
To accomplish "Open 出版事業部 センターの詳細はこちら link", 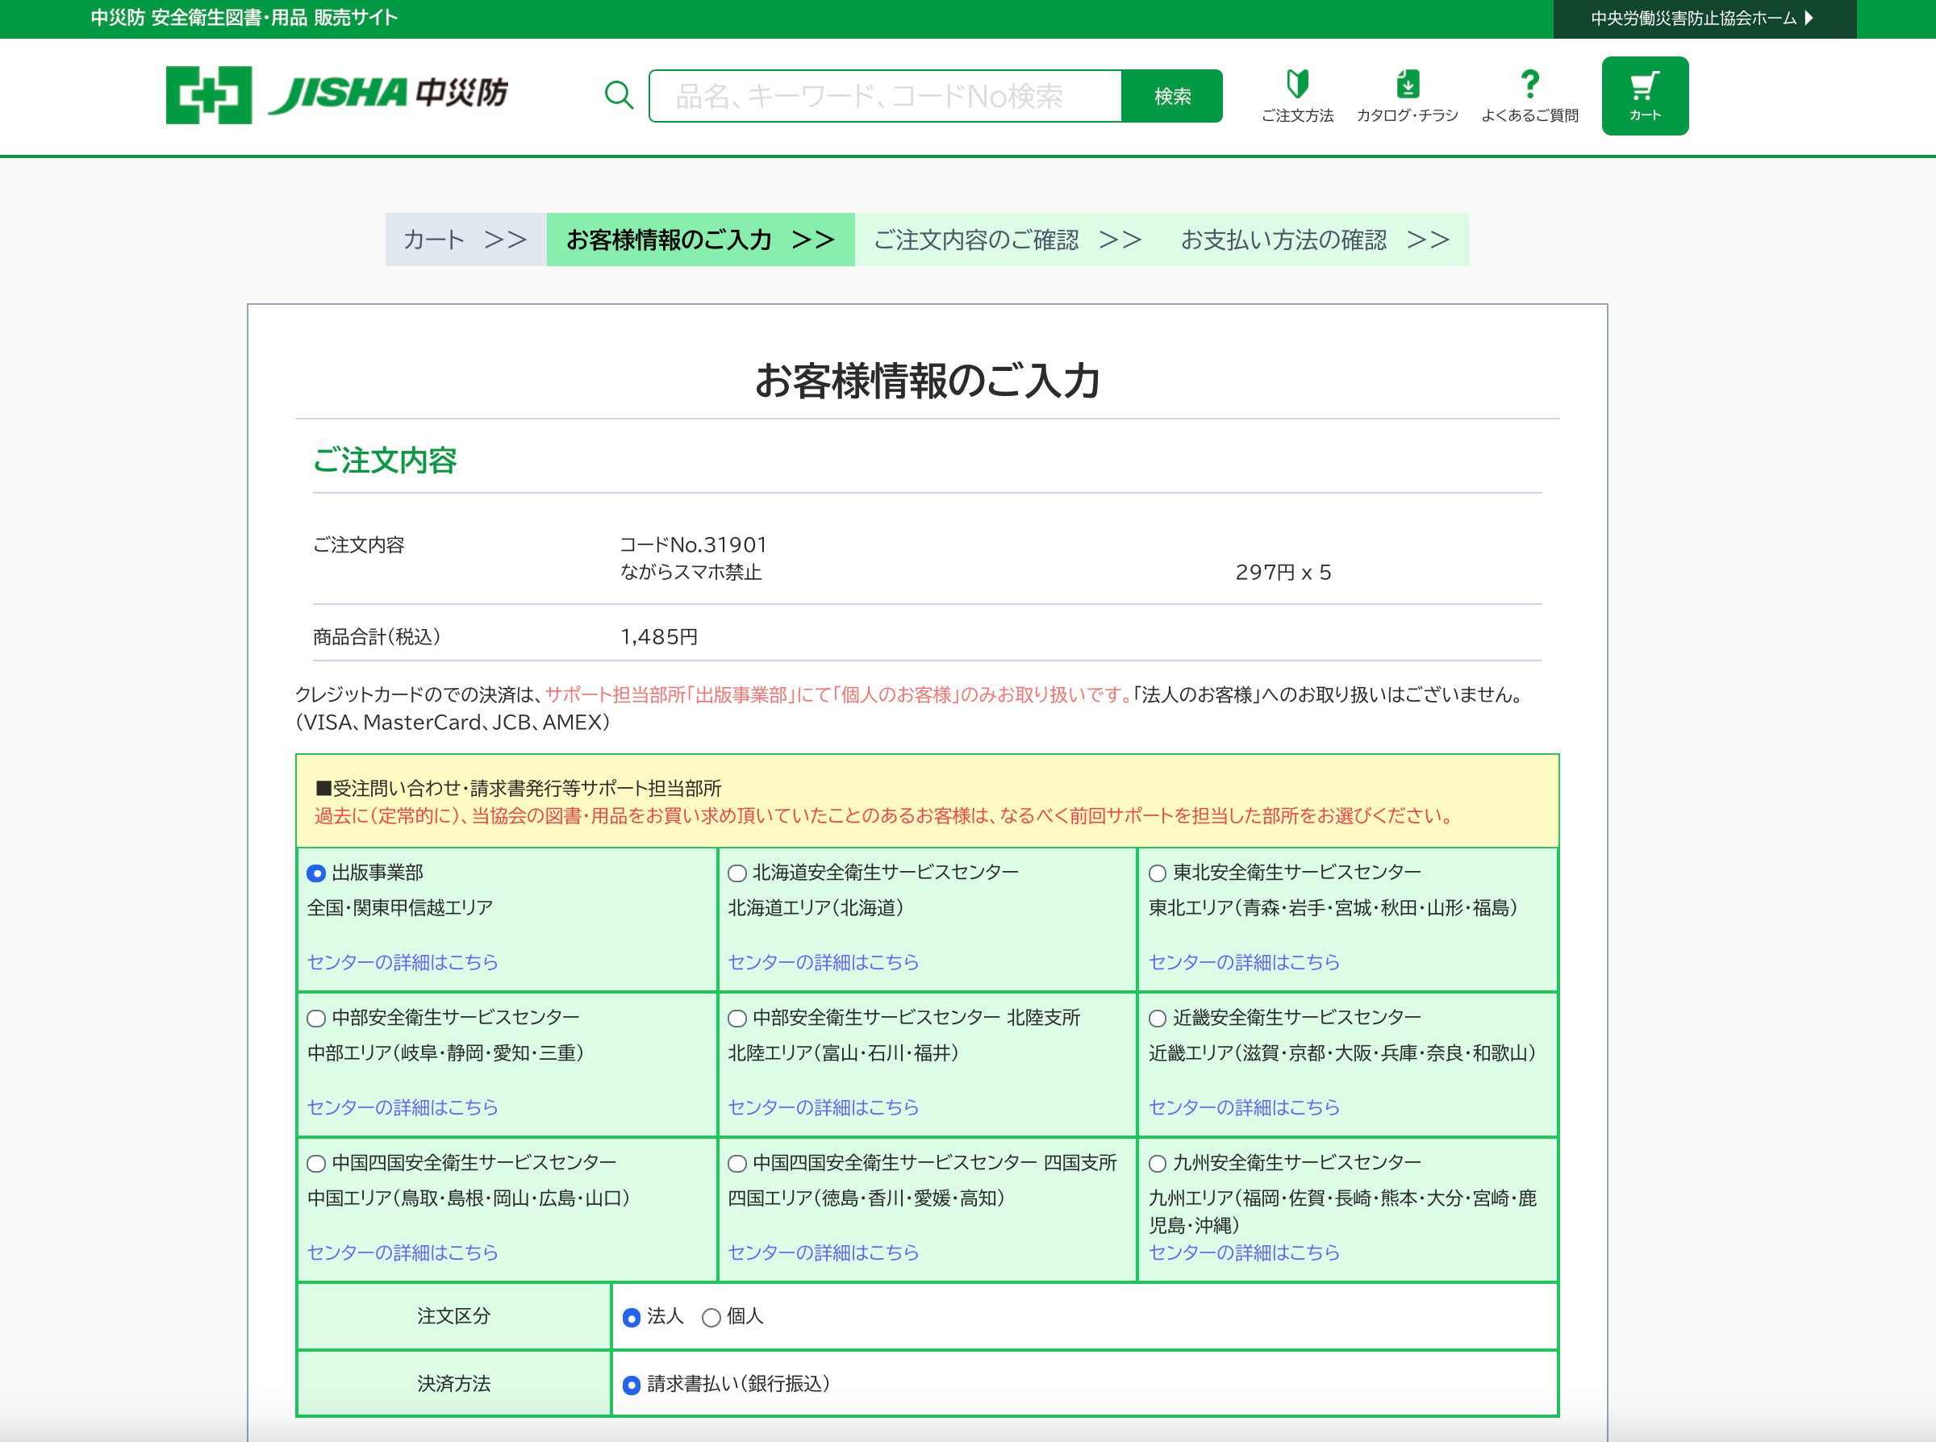I will [403, 962].
